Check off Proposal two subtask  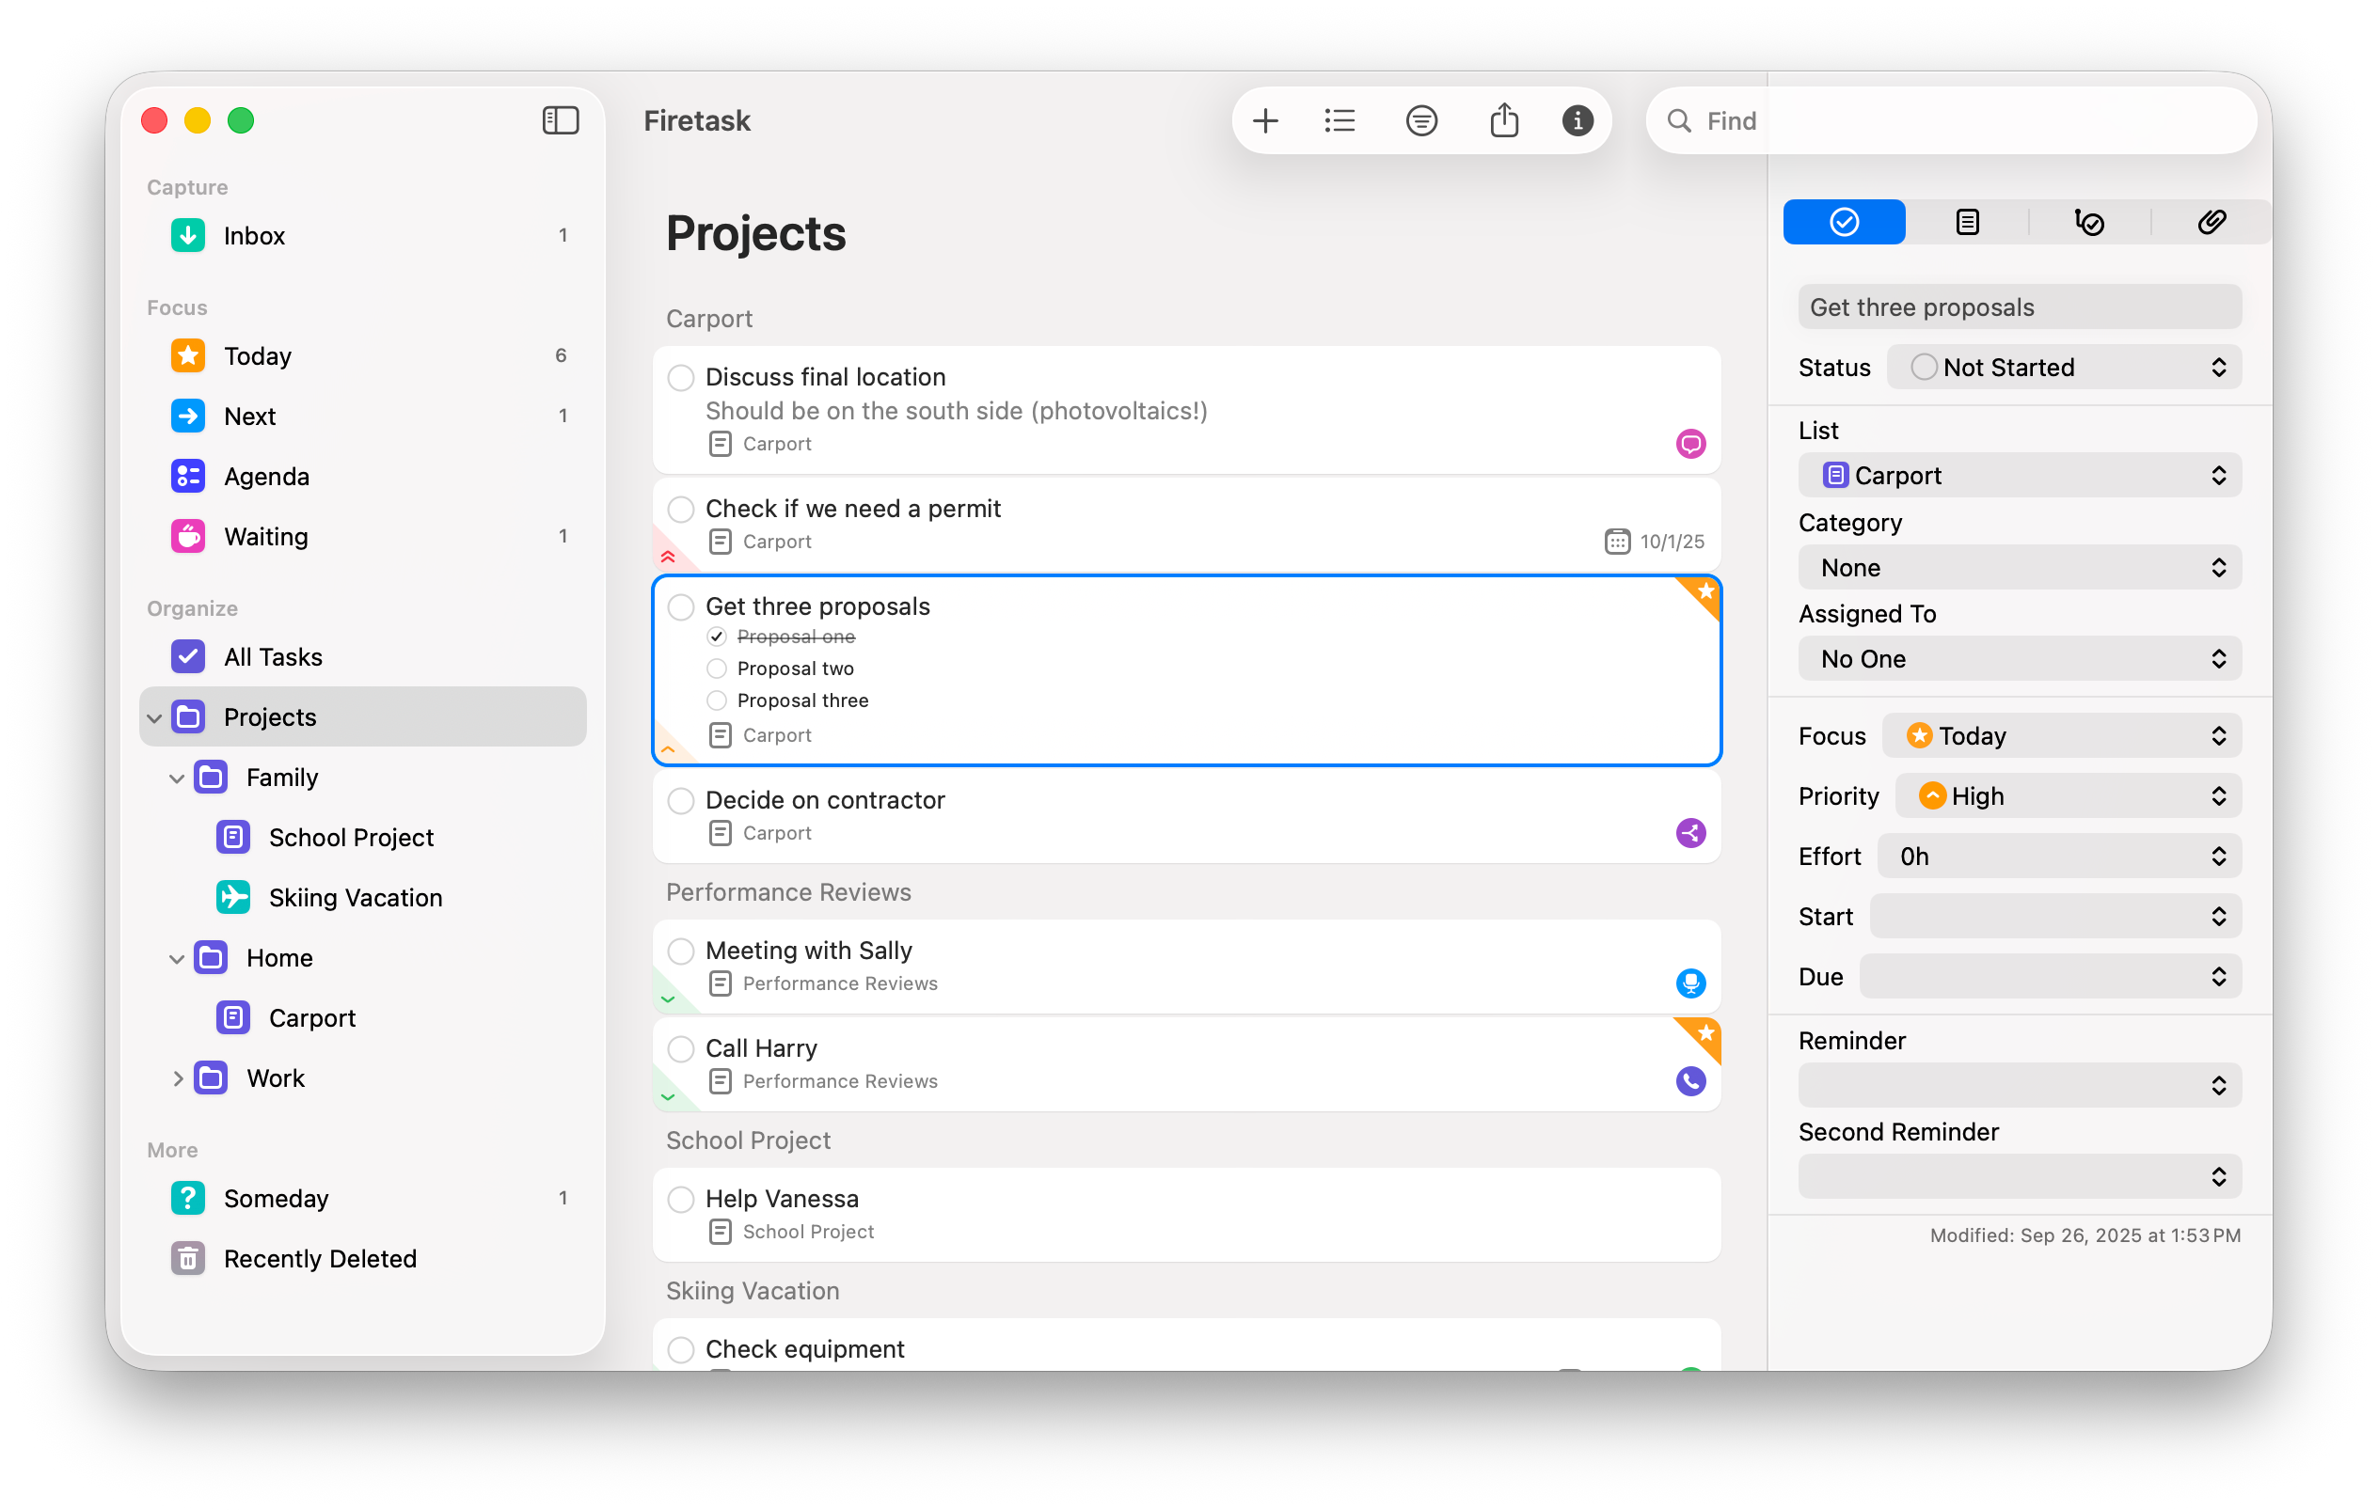(717, 669)
